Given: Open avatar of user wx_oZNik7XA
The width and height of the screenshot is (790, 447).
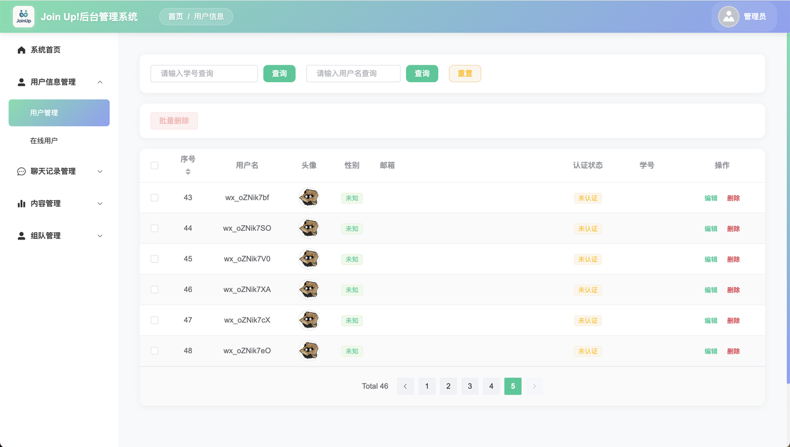Looking at the screenshot, I should [309, 290].
